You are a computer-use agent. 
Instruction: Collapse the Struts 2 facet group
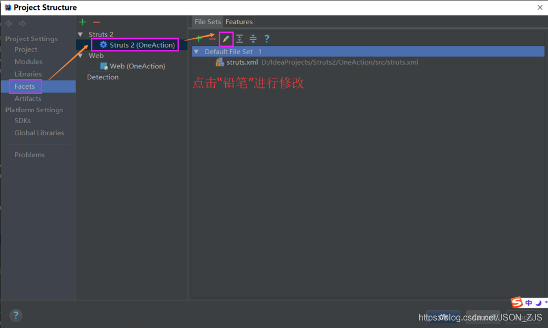click(x=81, y=34)
